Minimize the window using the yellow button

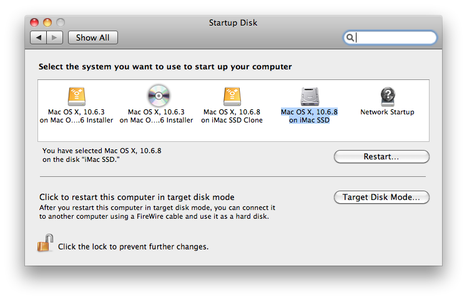coord(47,22)
